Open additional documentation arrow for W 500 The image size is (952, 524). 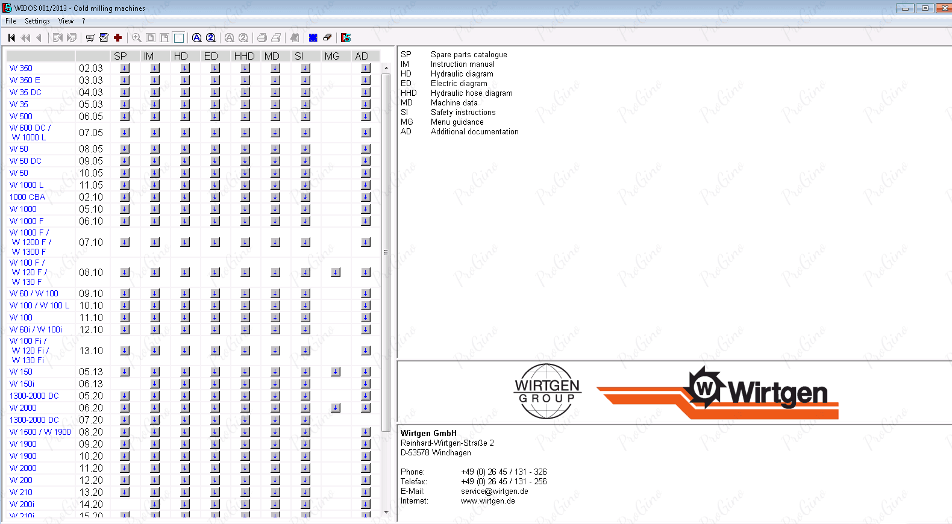(366, 116)
